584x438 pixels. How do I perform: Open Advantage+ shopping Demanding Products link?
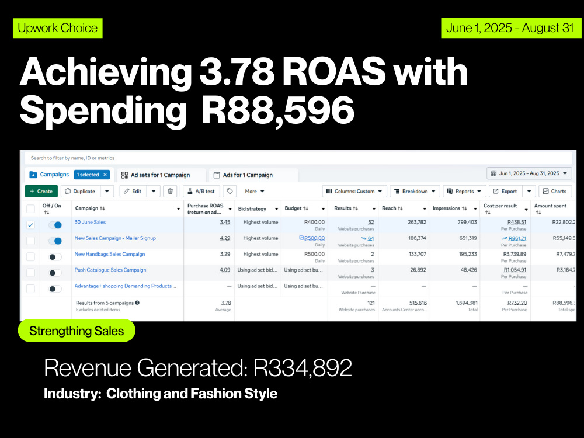click(x=125, y=286)
